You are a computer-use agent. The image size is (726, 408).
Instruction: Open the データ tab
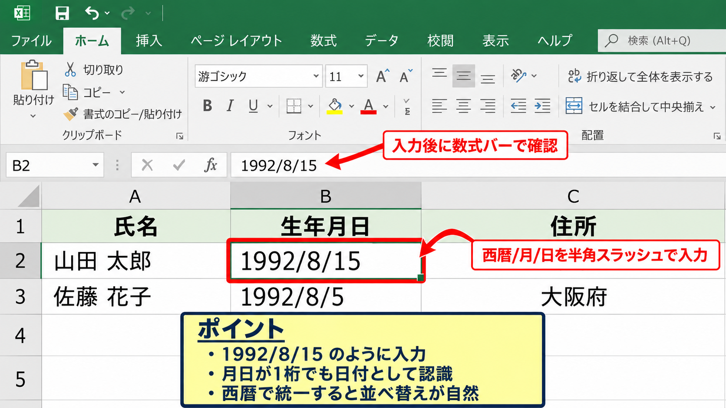click(x=382, y=41)
